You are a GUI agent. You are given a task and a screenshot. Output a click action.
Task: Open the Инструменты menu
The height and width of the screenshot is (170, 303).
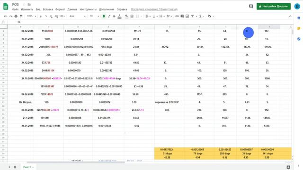point(88,9)
